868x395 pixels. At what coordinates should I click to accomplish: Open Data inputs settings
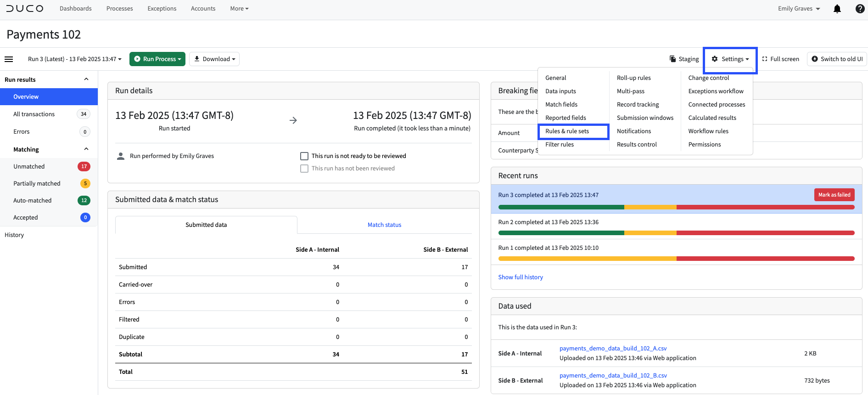(560, 91)
